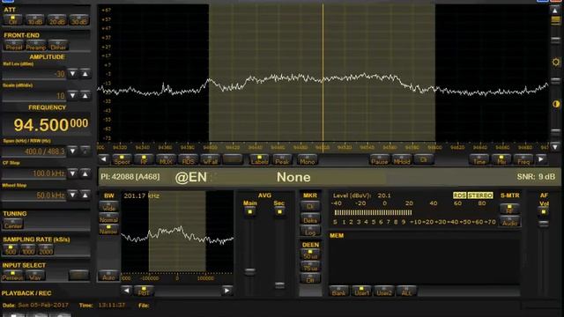Select the 1000 kS/s sampling rate
Screen dimensions: 564x317
[28, 250]
